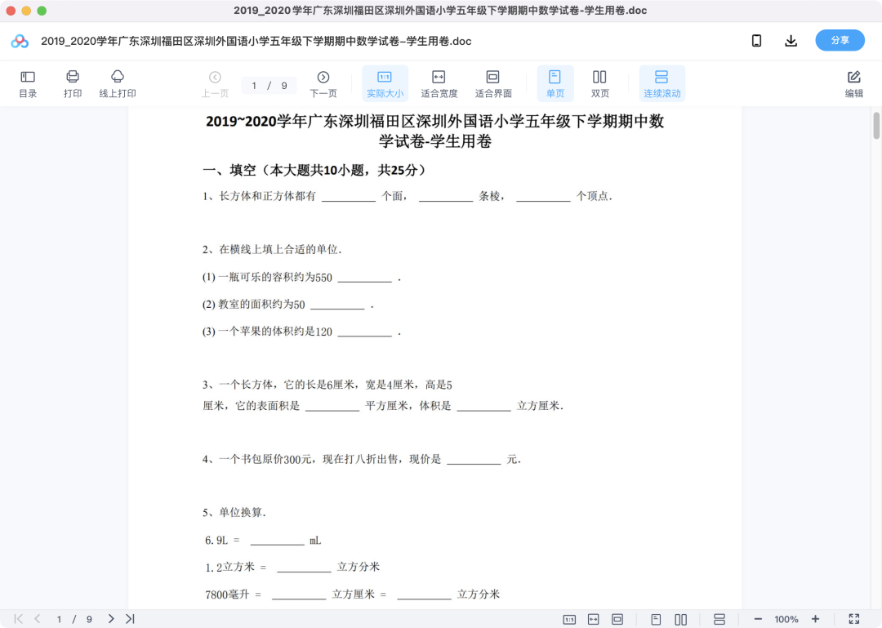
Task: Choose 适合宽度 fit width view
Action: point(439,84)
